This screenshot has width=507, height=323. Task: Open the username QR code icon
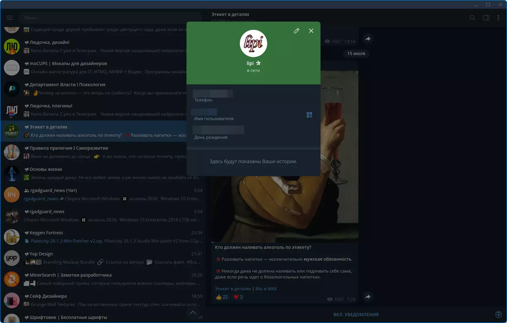tap(309, 115)
